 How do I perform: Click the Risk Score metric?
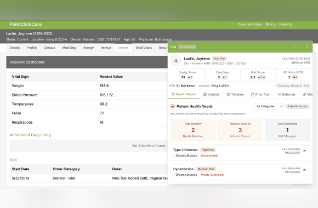pos(258,75)
